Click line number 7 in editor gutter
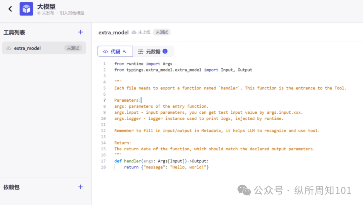The image size is (363, 205). click(x=104, y=100)
